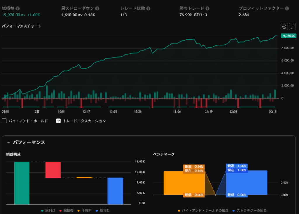Uncheck the トレードエクスカーション checkbox
The width and height of the screenshot is (299, 214).
58,121
